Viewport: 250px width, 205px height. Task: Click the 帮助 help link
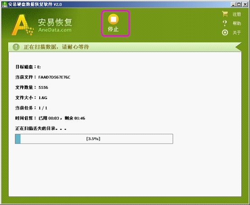(236, 23)
